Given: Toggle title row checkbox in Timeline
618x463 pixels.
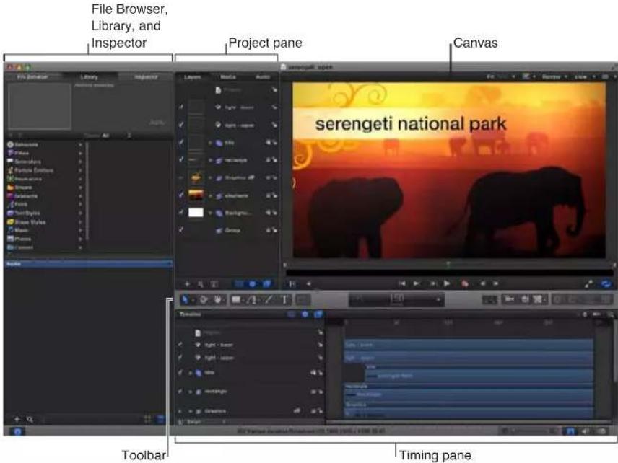Looking at the screenshot, I should click(x=180, y=372).
